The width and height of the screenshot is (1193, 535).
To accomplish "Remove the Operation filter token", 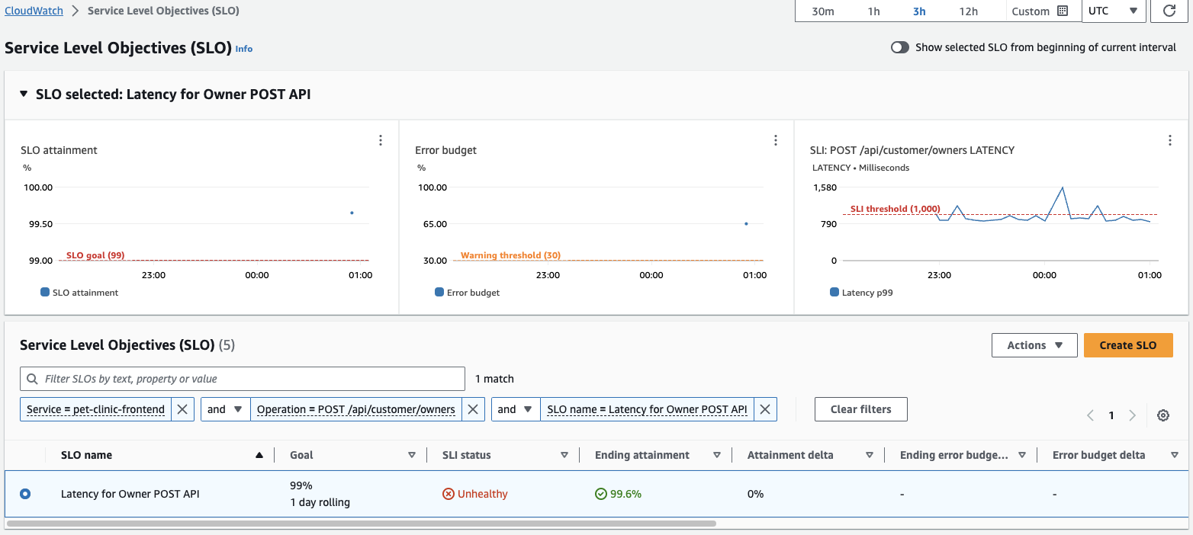I will click(473, 409).
